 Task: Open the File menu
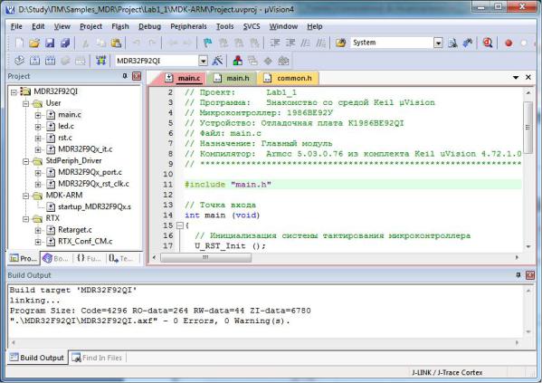(16, 26)
